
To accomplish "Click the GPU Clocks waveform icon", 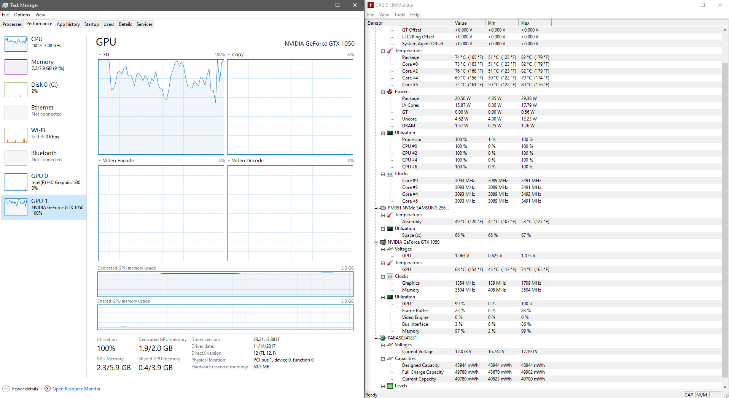I will click(x=390, y=276).
